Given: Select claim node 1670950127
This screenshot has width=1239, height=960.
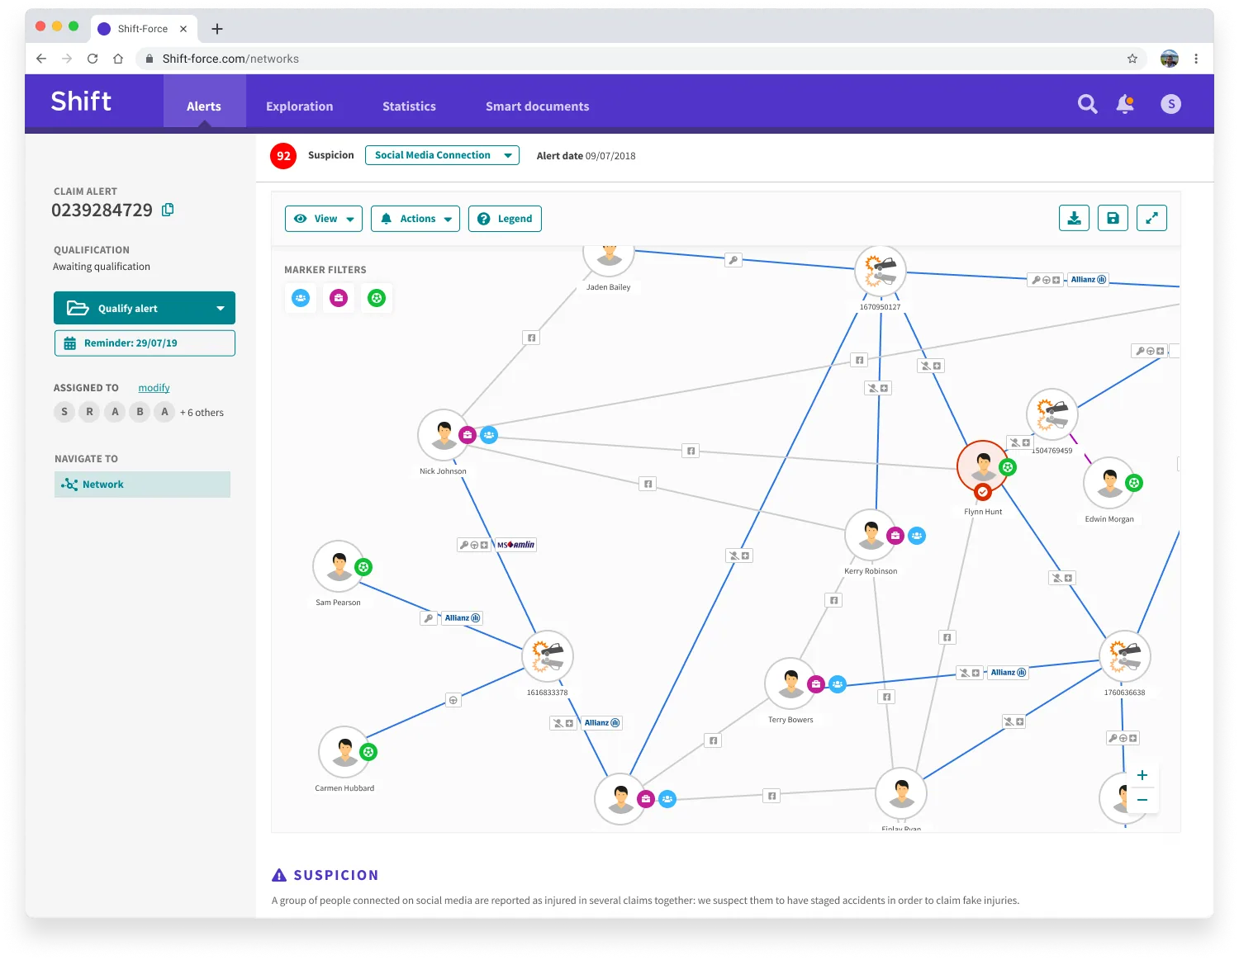Looking at the screenshot, I should [881, 272].
